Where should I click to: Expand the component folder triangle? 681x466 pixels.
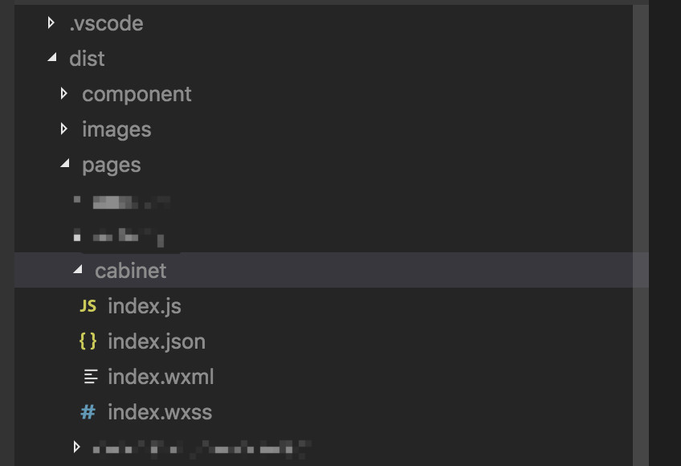(x=64, y=93)
